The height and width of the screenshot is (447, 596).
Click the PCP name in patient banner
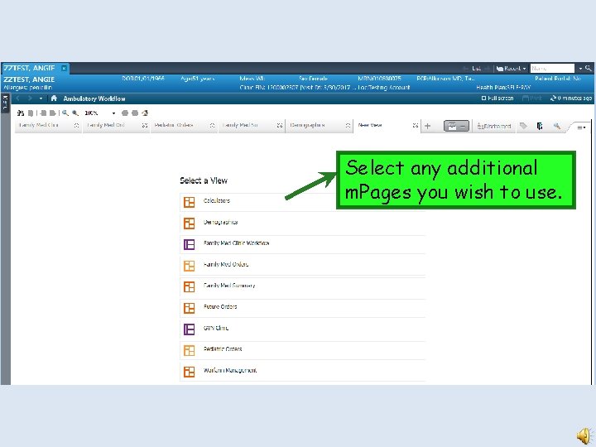[445, 79]
